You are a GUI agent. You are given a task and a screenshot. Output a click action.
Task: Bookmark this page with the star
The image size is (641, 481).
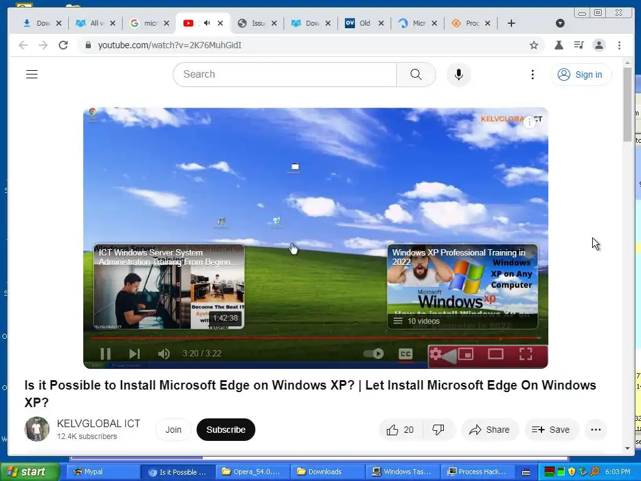[x=534, y=45]
